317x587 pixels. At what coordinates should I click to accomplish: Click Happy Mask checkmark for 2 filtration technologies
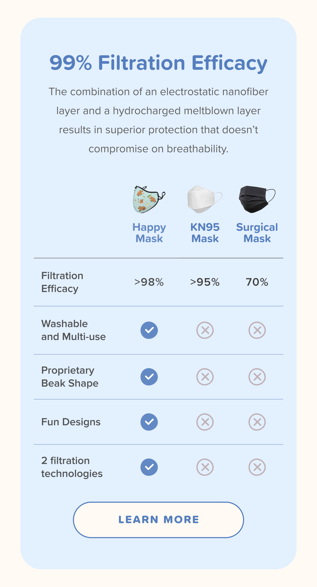click(x=149, y=467)
